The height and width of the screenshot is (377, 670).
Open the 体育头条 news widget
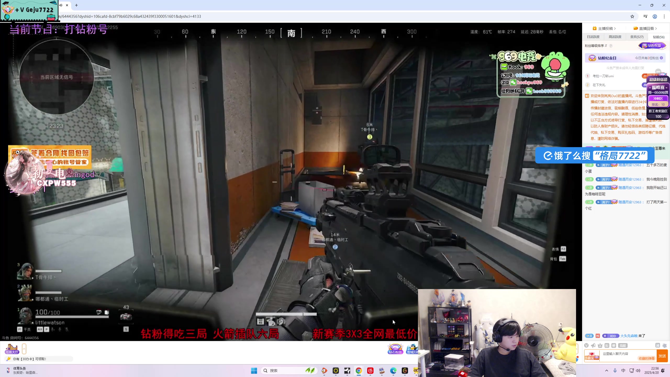click(22, 370)
